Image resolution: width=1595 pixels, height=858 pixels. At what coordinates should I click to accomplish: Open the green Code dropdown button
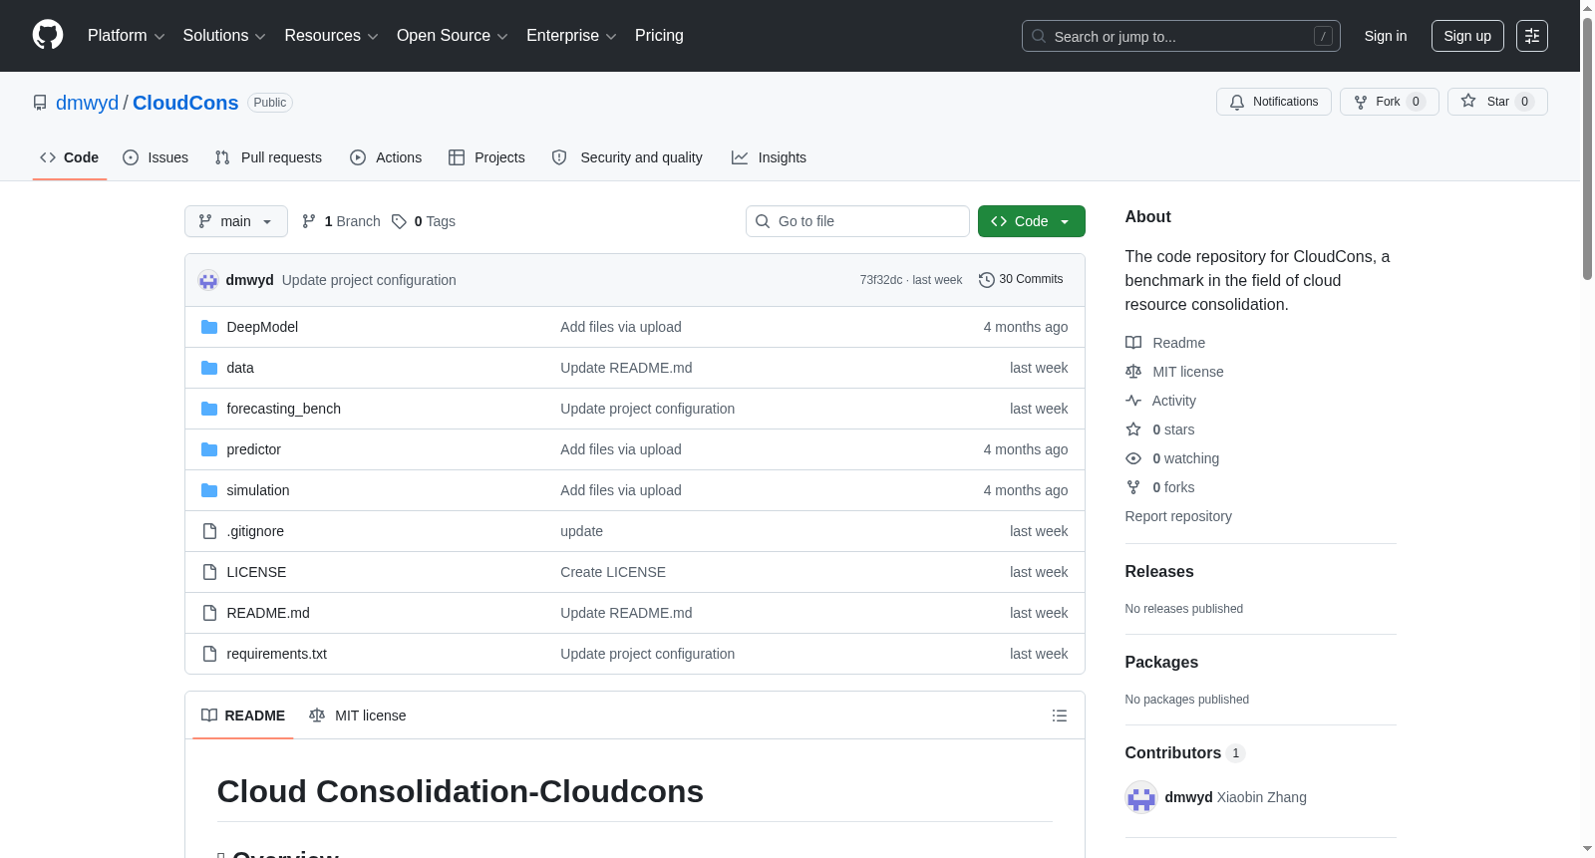pyautogui.click(x=1032, y=221)
